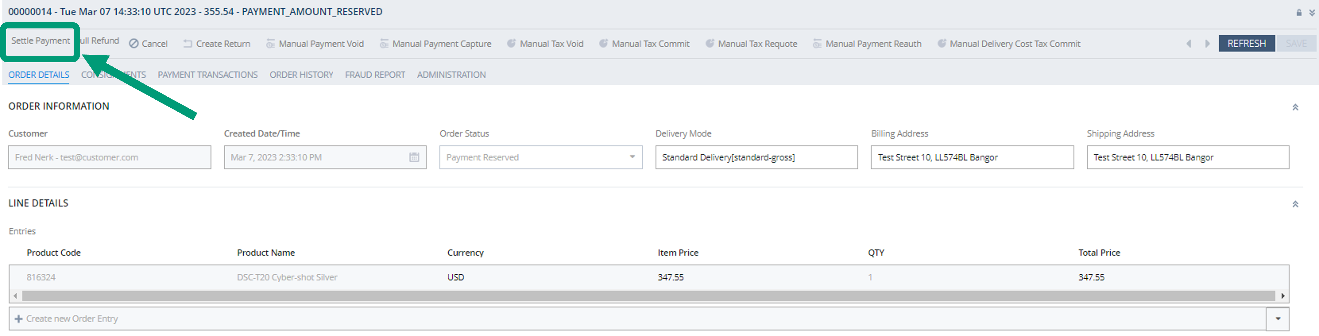Open the Create new Order Entry dropdown arrow
The image size is (1319, 336).
1277,319
